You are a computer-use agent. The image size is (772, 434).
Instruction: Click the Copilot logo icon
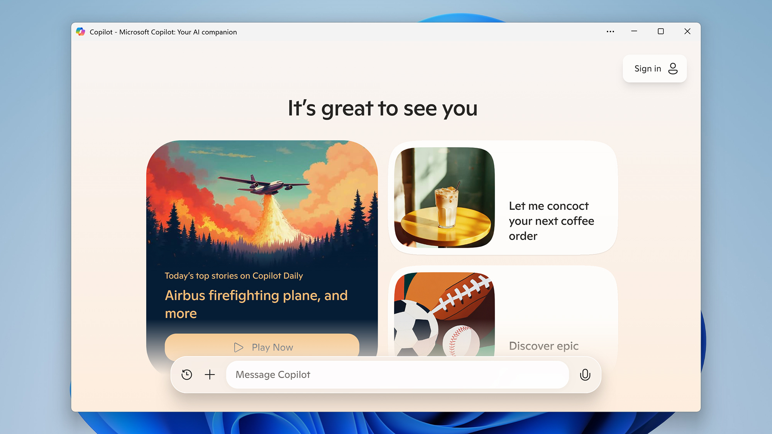pyautogui.click(x=81, y=31)
